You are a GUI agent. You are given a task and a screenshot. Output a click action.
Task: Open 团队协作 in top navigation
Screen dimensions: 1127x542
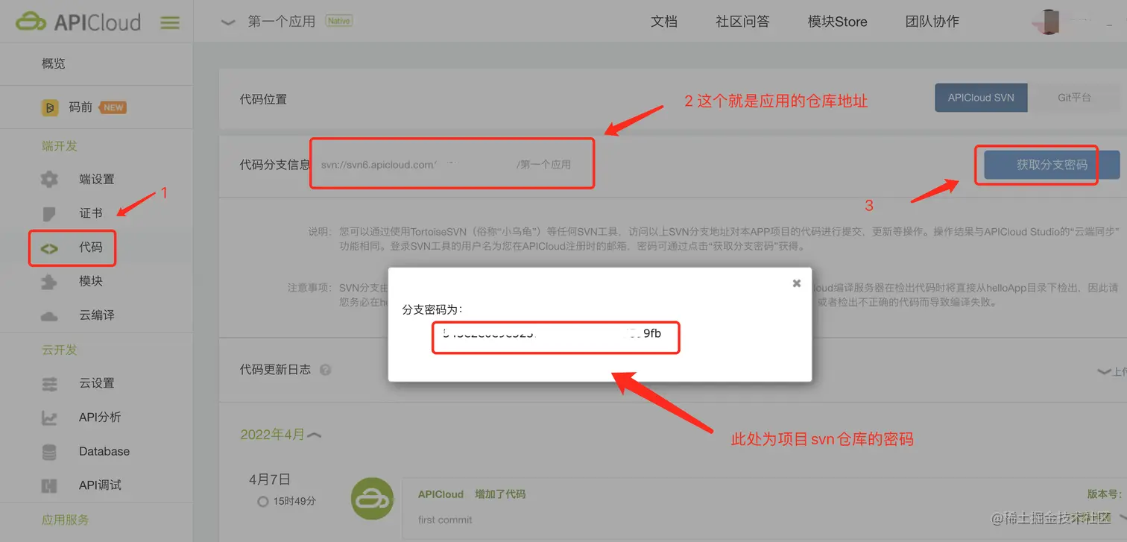tap(932, 22)
